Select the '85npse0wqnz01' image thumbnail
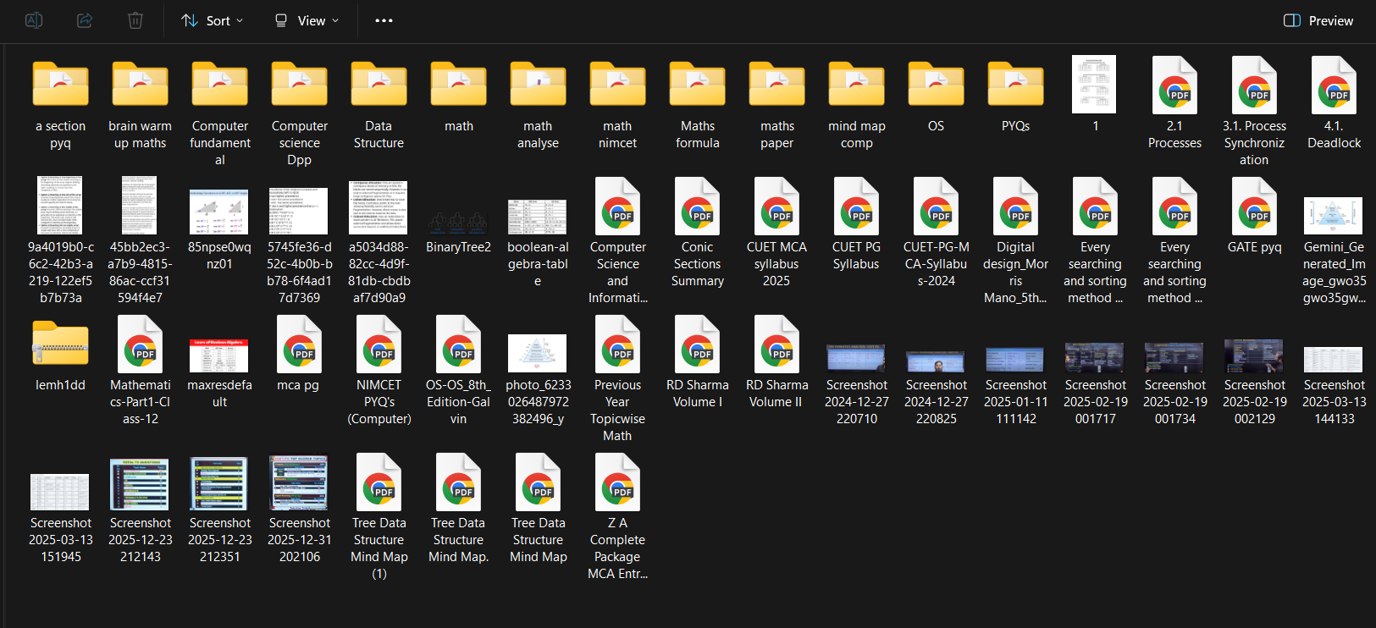1376x628 pixels. click(x=219, y=212)
